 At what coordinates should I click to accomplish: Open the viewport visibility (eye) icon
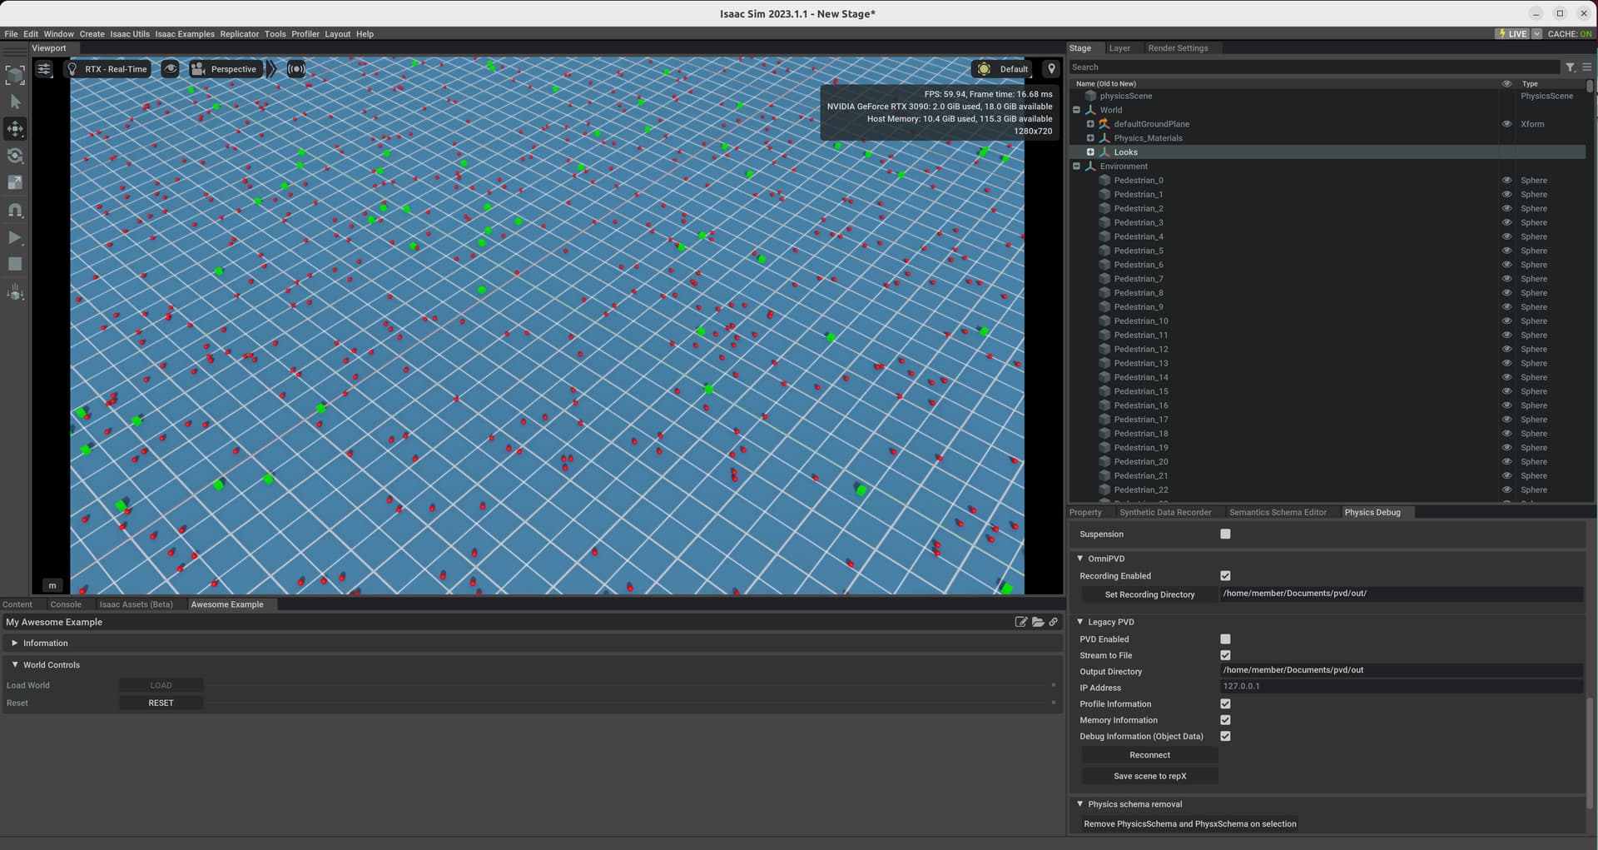(x=170, y=69)
